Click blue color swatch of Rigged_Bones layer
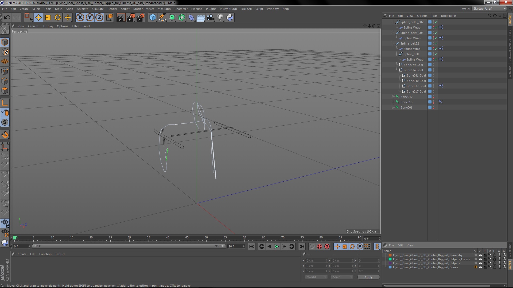Image resolution: width=513 pixels, height=288 pixels. 390,267
